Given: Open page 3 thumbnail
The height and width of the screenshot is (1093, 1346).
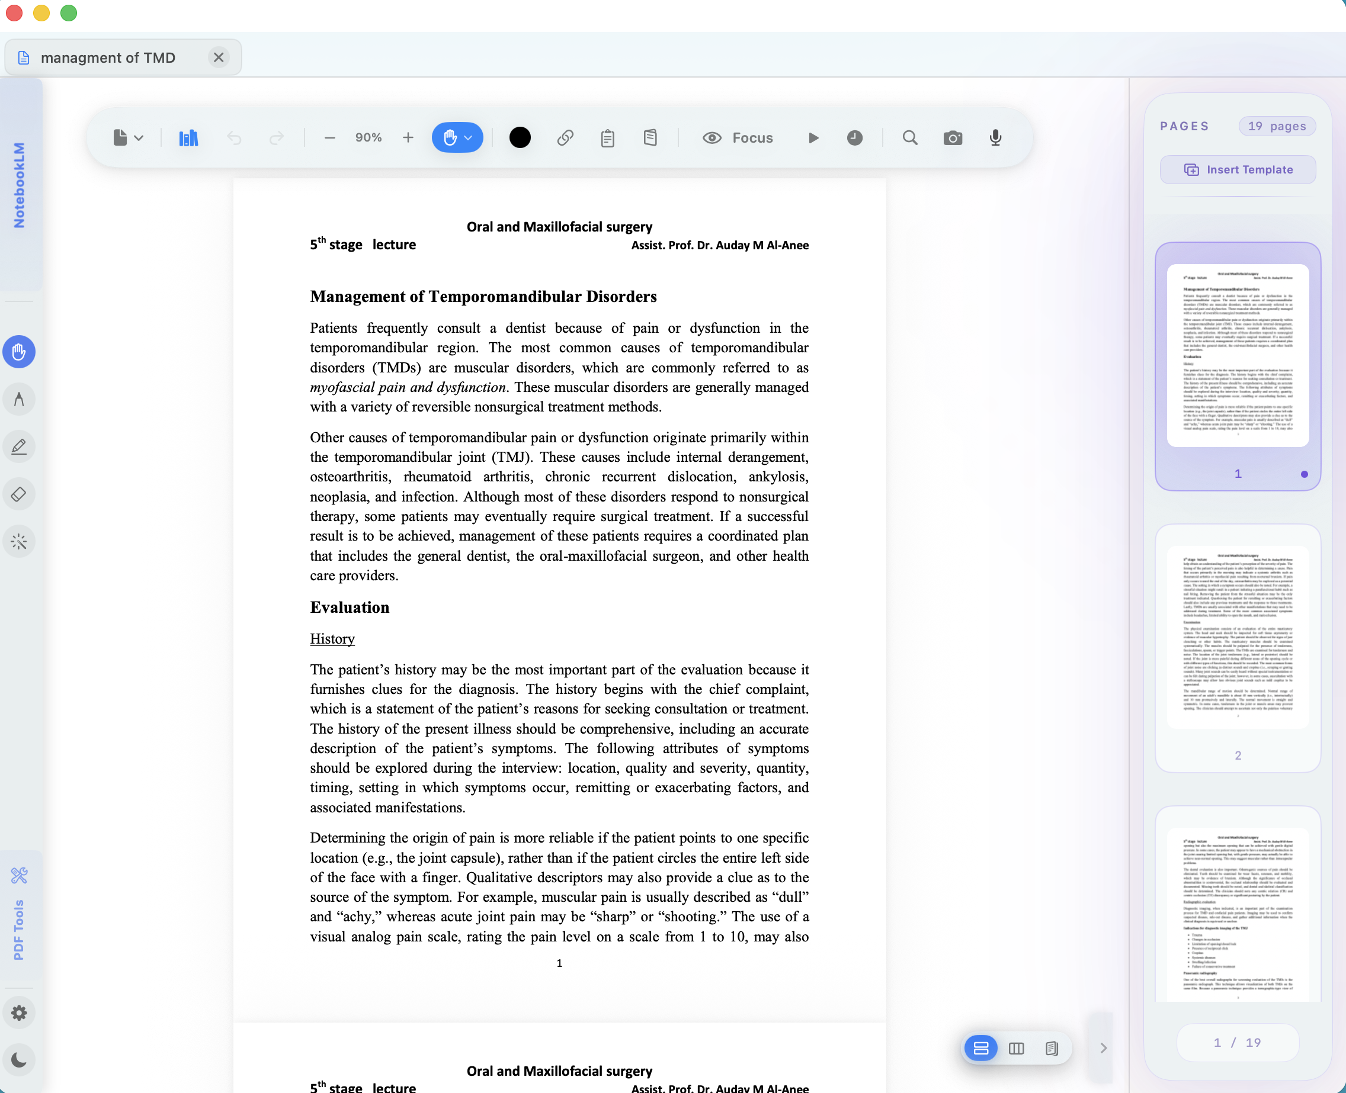Looking at the screenshot, I should point(1238,904).
